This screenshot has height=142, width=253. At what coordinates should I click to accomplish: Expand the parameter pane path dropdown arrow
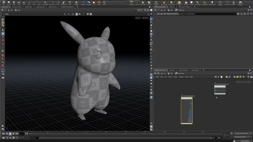pos(245,10)
